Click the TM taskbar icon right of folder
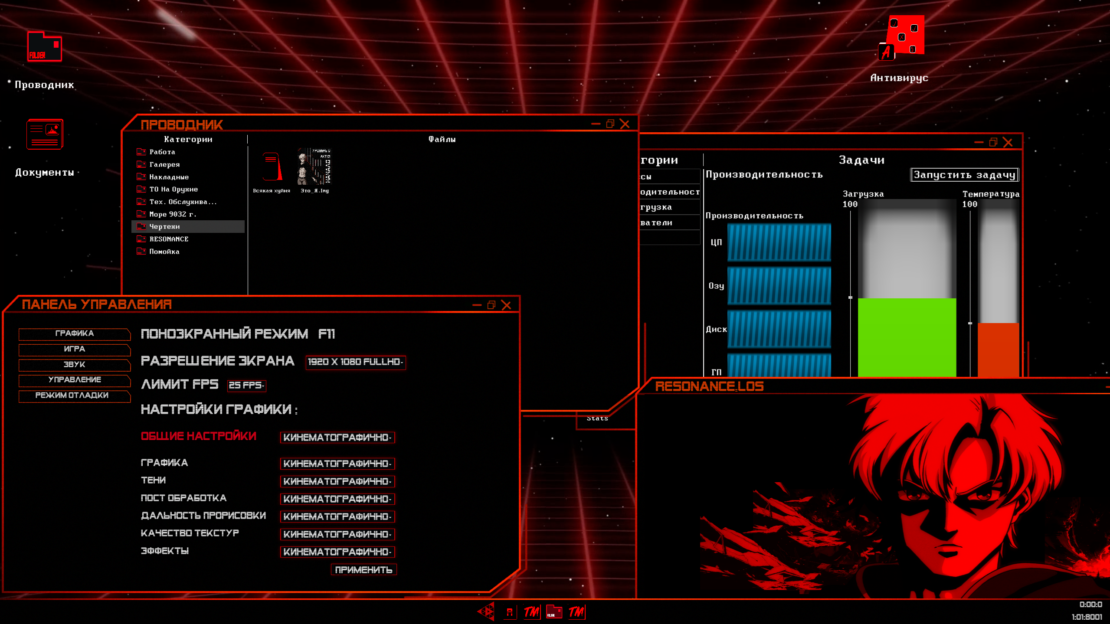Screen dimensions: 1110x624 (x=576, y=612)
